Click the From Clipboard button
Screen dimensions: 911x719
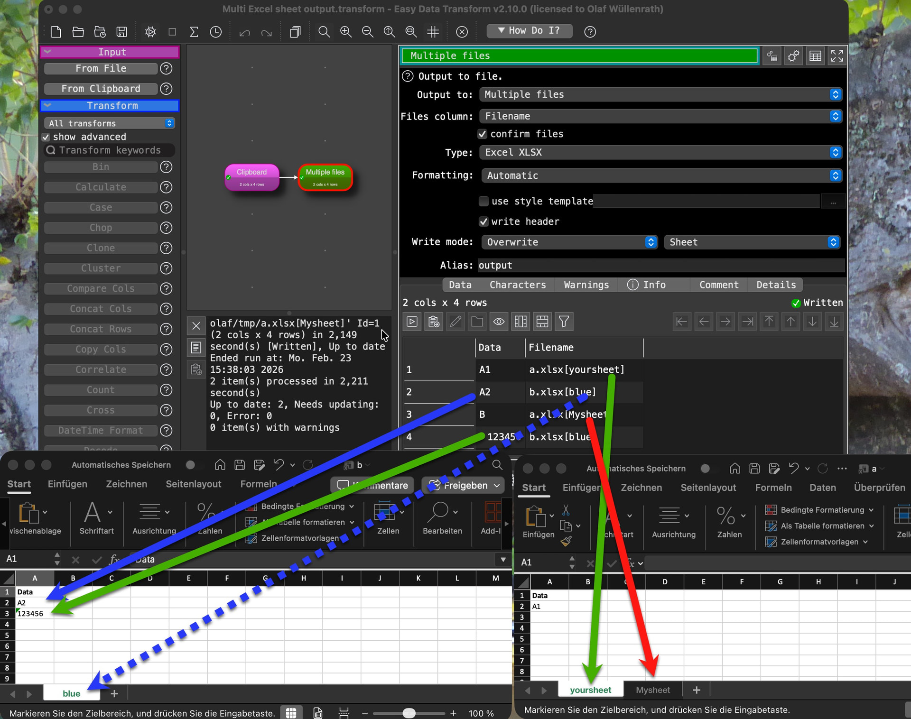coord(101,89)
